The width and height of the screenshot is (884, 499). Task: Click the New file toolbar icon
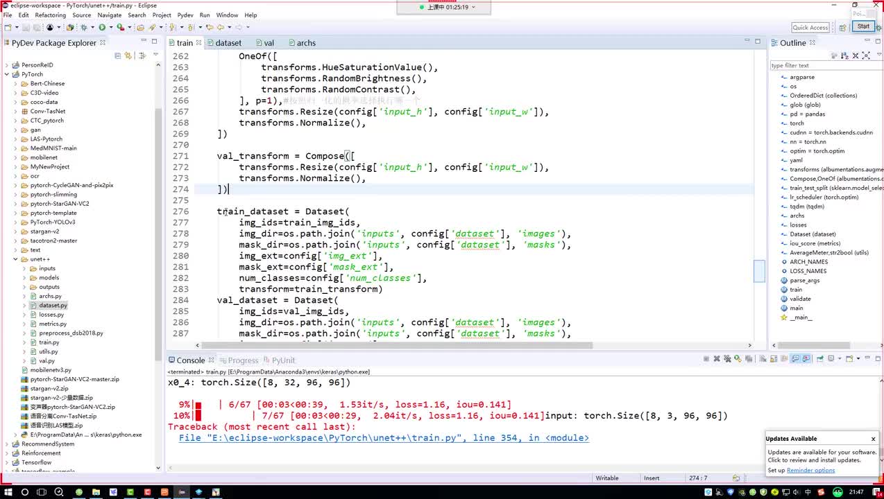(x=7, y=27)
